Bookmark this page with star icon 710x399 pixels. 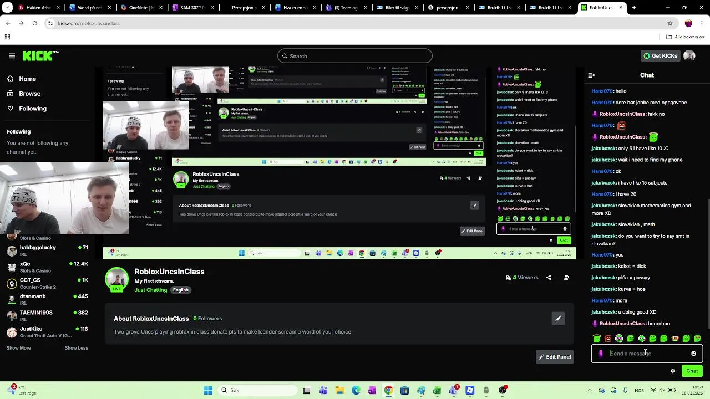point(670,23)
